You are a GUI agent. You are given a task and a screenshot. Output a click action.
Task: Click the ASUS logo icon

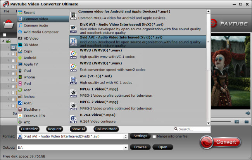pos(20,103)
